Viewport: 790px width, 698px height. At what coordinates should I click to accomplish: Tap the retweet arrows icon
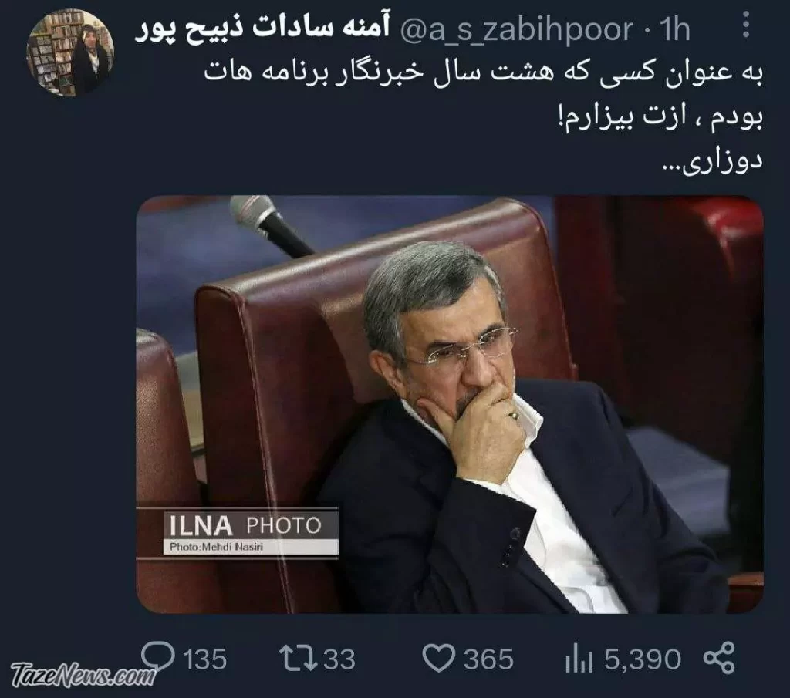click(299, 659)
